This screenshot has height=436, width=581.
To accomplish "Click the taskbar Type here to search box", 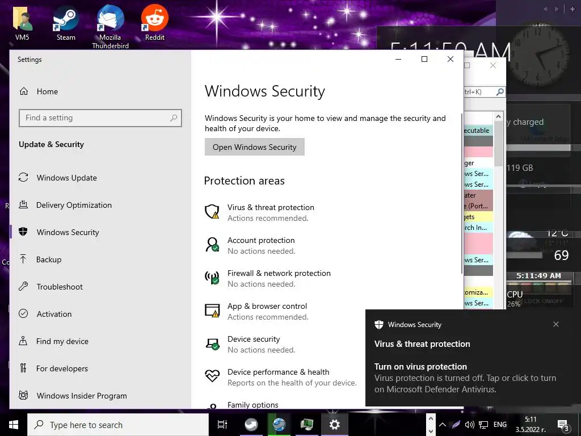I will [118, 425].
